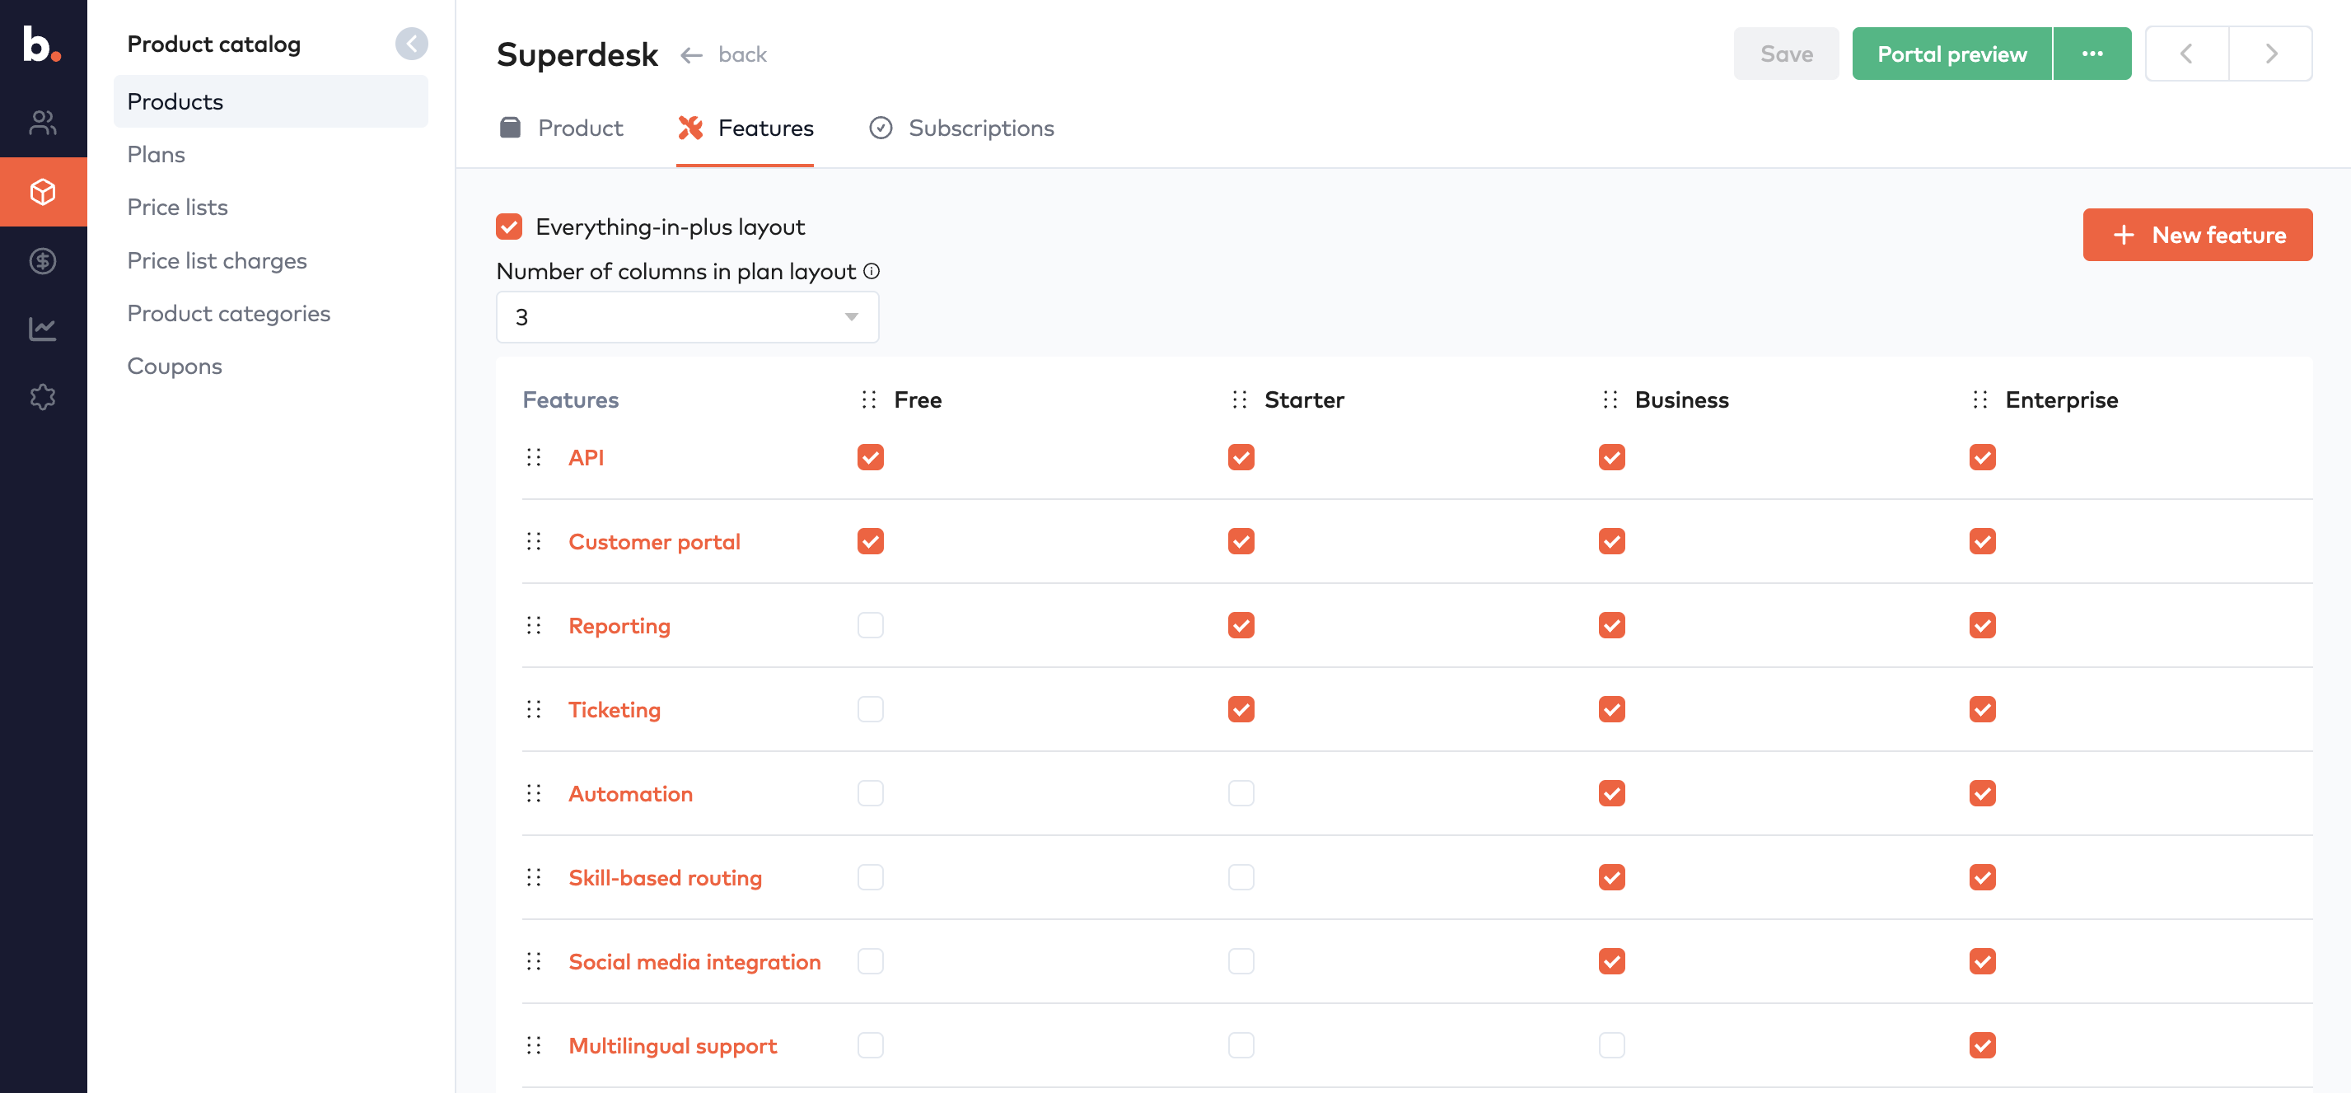The image size is (2351, 1093).
Task: Collapse the Product catalog side panel
Action: 412,43
